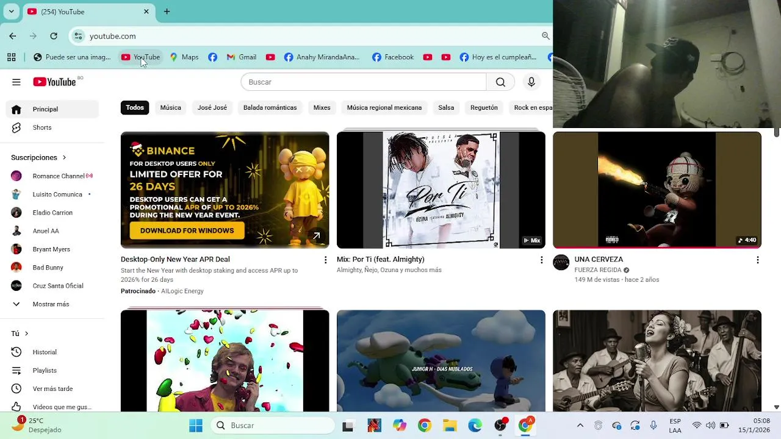Image resolution: width=781 pixels, height=439 pixels.
Task: Start voice search with the microphone icon
Action: click(531, 82)
